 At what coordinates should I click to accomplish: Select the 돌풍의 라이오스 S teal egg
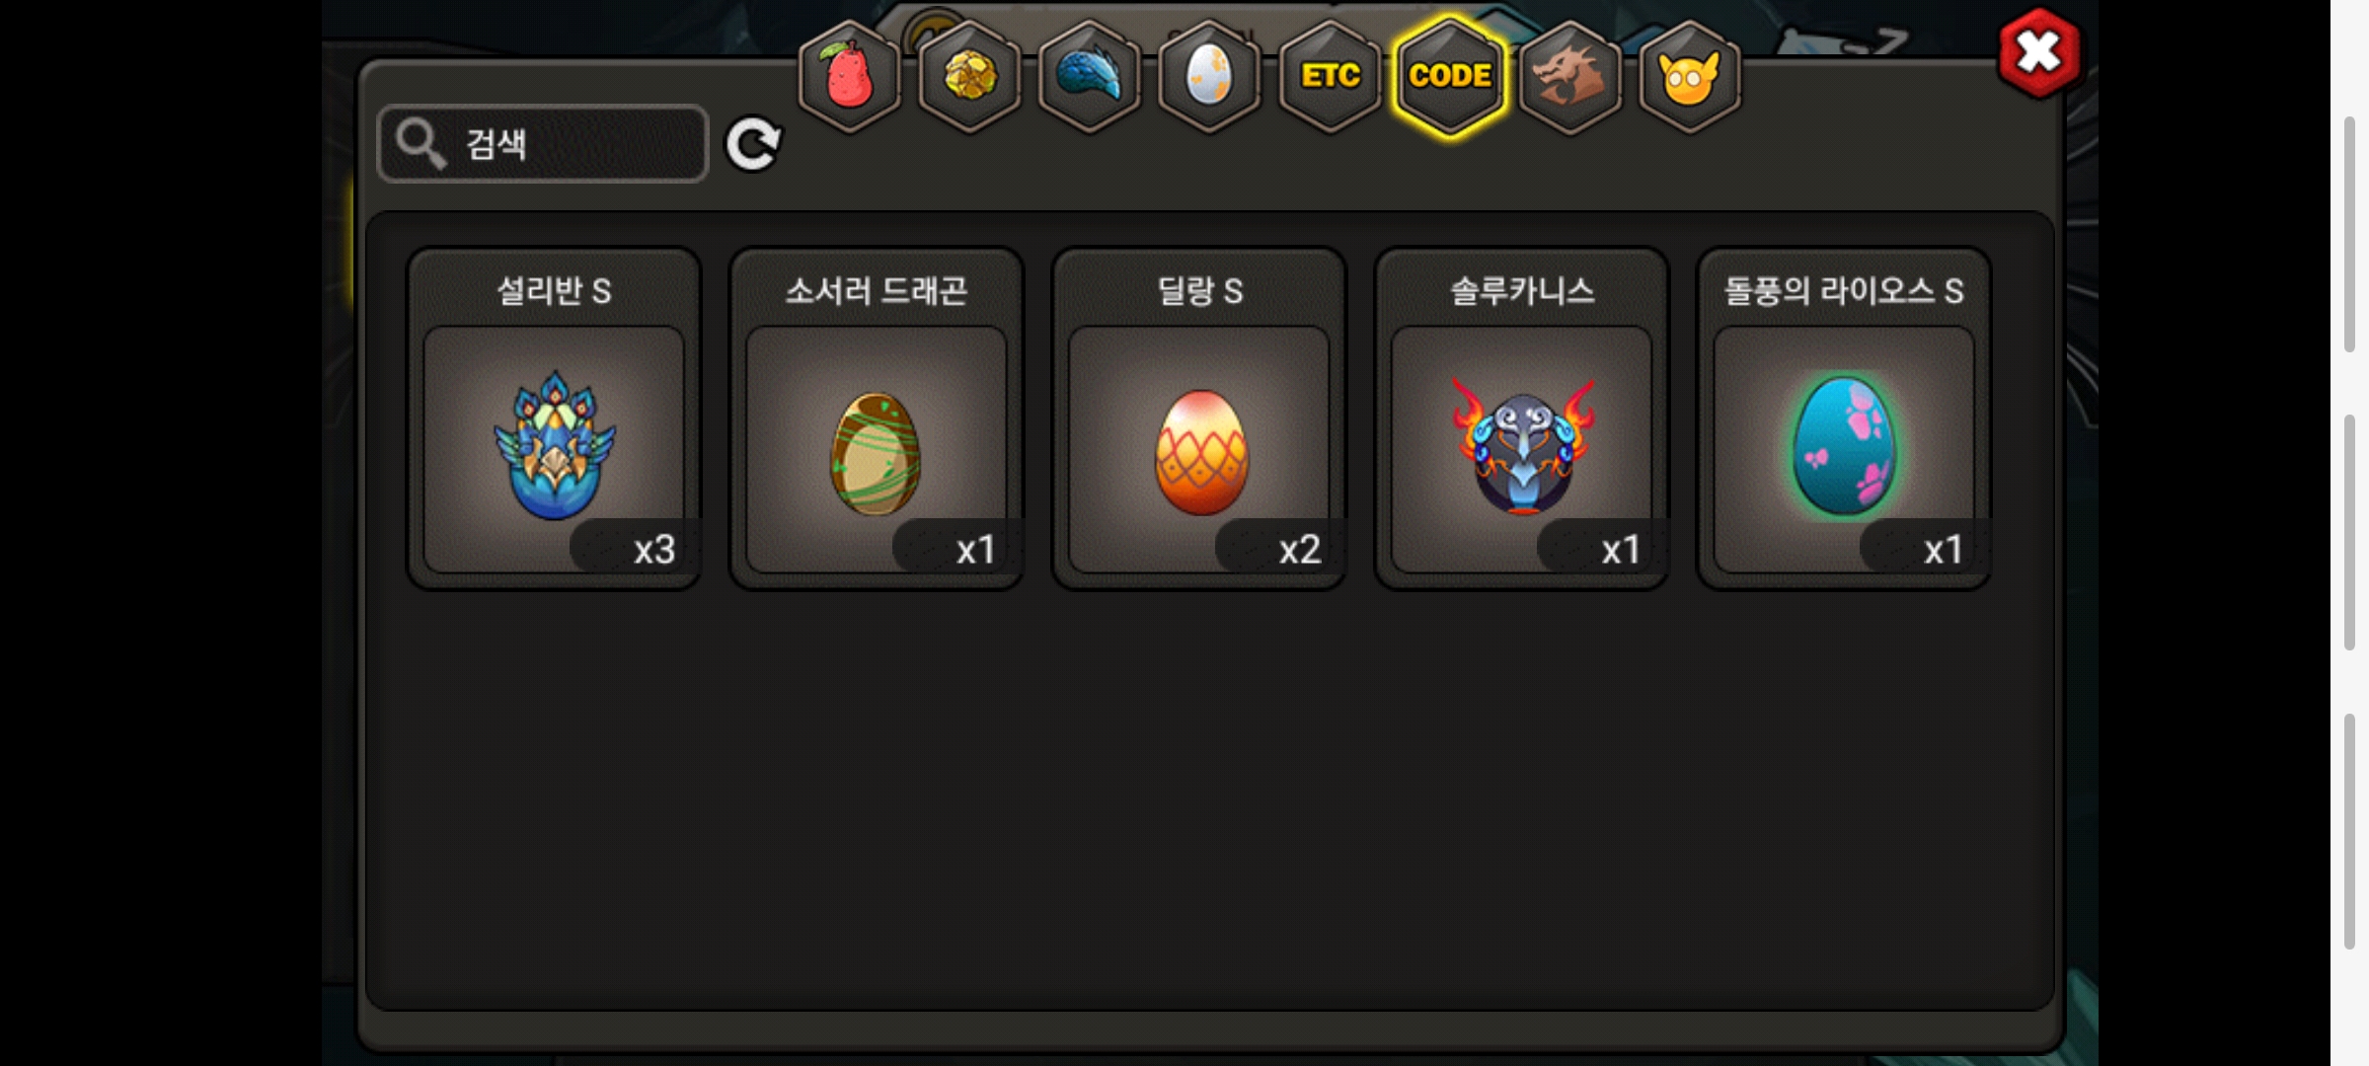click(x=1844, y=419)
